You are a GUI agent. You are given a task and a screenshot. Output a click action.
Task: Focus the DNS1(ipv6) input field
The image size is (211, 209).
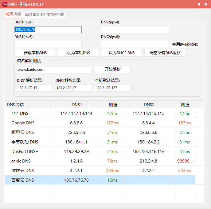point(48,45)
